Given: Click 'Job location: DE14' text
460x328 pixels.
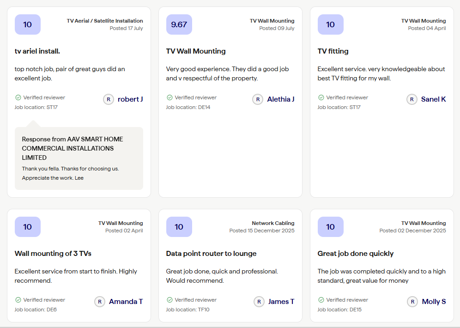Looking at the screenshot, I should coord(188,107).
